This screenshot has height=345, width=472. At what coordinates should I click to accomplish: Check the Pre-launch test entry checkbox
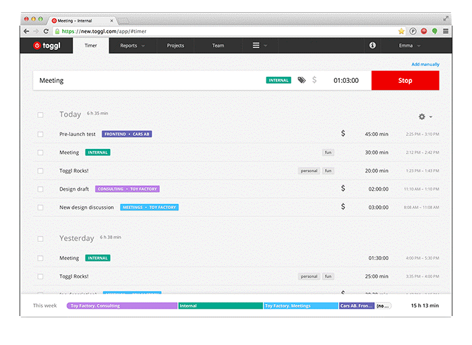40,134
